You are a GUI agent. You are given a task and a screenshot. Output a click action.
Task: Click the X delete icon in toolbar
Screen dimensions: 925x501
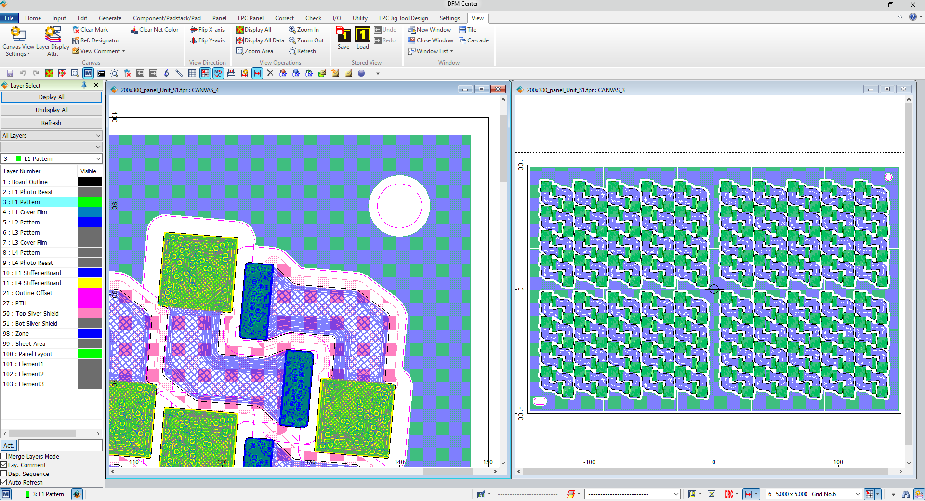point(270,73)
